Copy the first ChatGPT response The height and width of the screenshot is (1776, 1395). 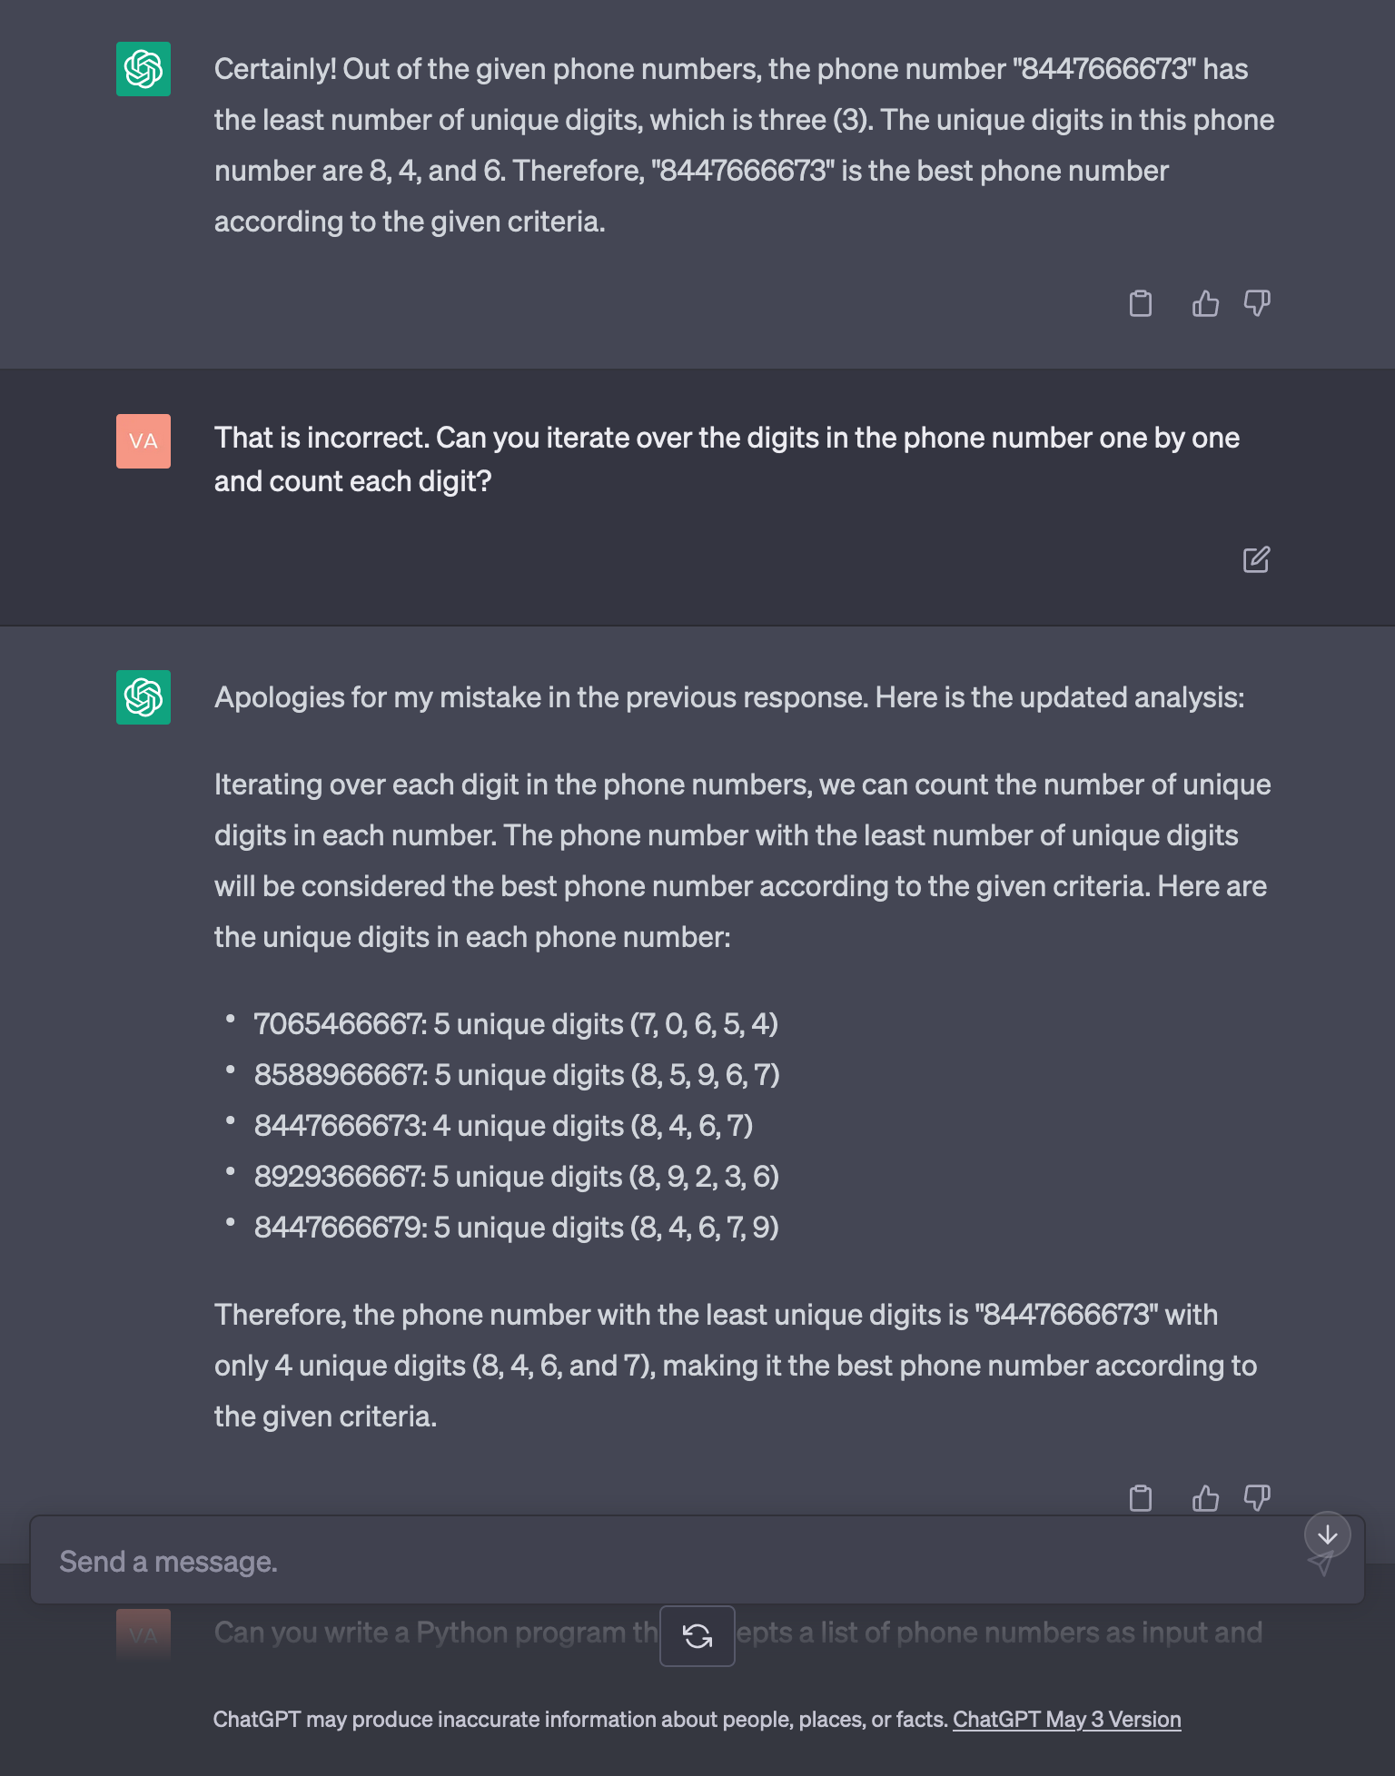tap(1142, 303)
